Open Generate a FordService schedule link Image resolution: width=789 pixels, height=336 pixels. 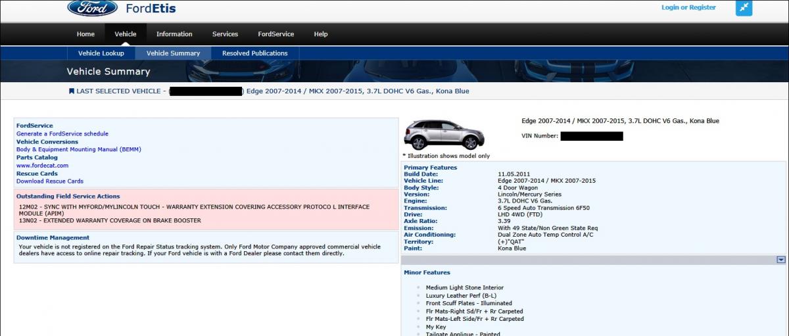tap(62, 133)
